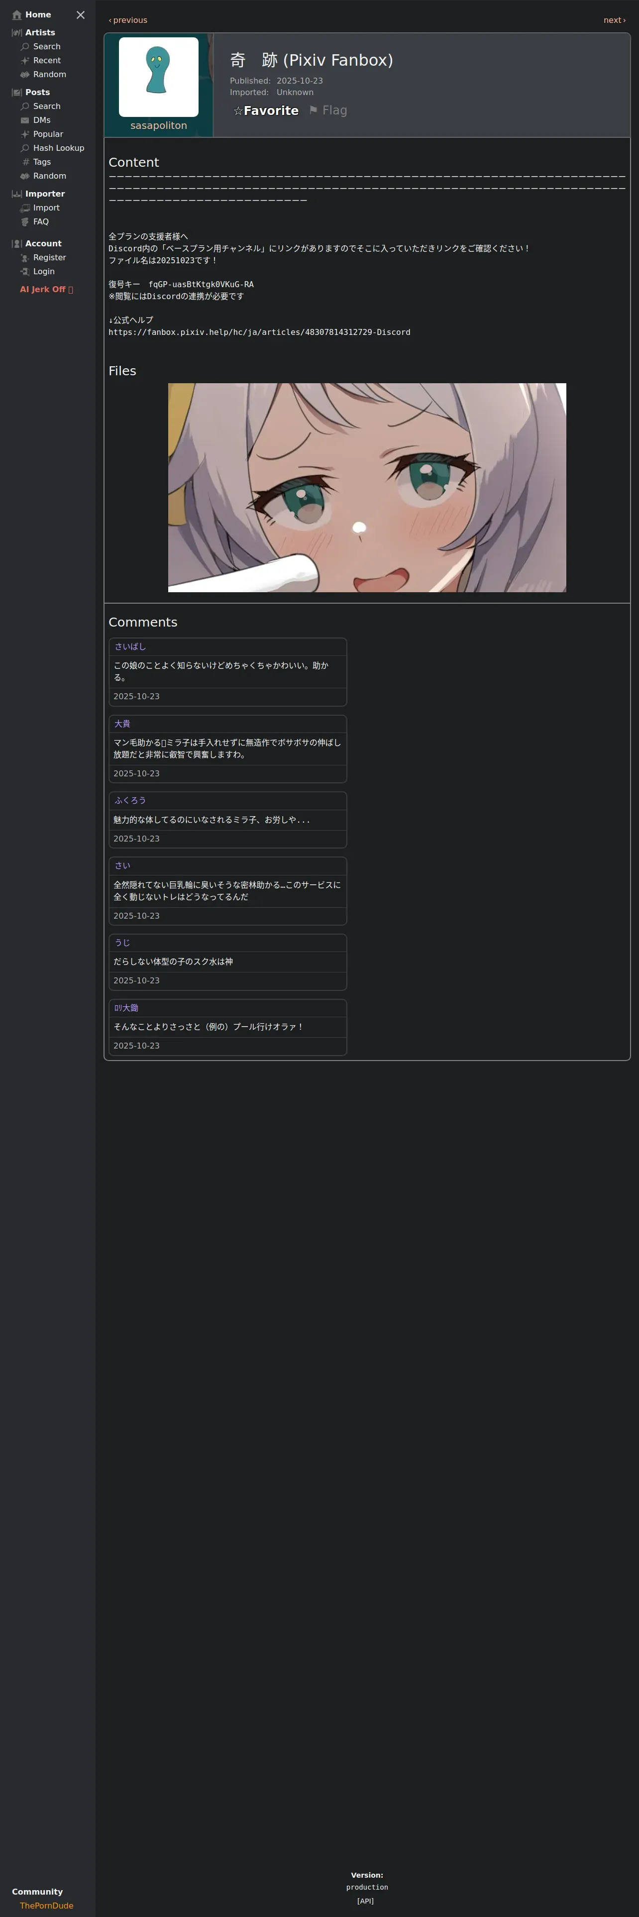The image size is (639, 1917).
Task: Open the DMs envelope icon
Action: point(25,120)
